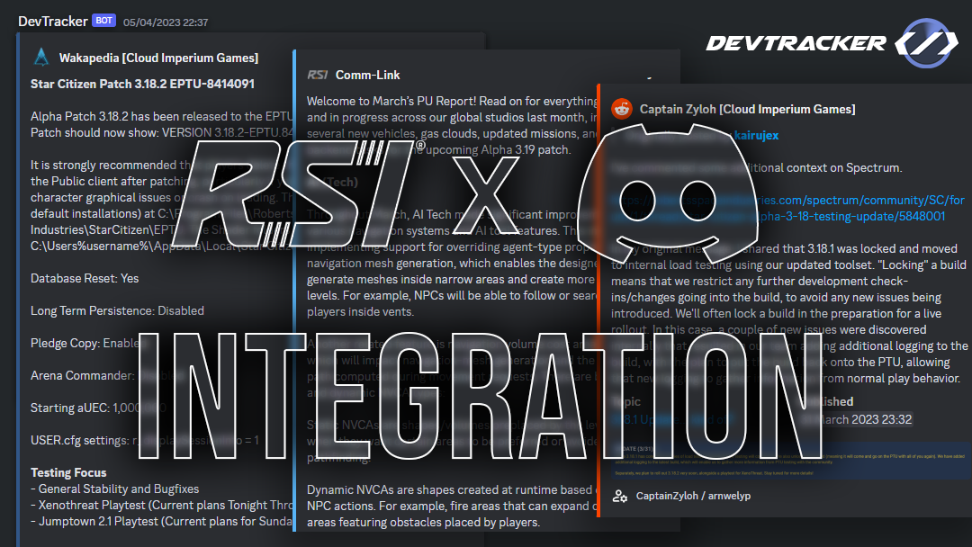Select the Testing Focus heading
The width and height of the screenshot is (972, 547).
tap(68, 472)
